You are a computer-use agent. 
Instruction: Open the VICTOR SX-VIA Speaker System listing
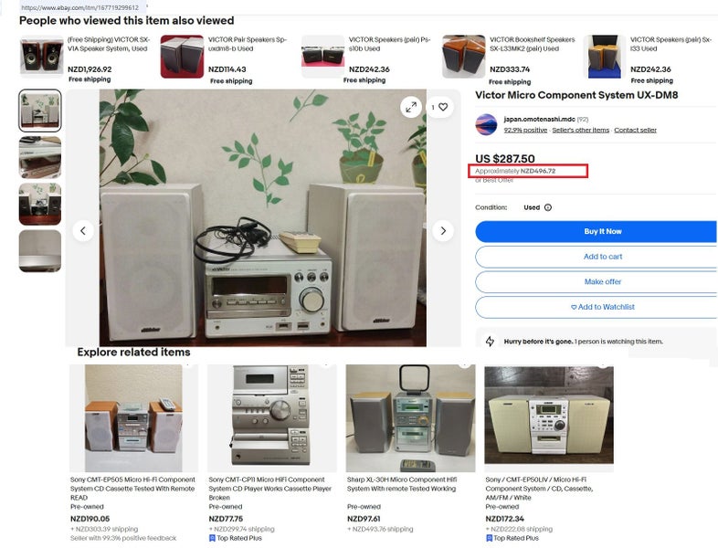108,44
